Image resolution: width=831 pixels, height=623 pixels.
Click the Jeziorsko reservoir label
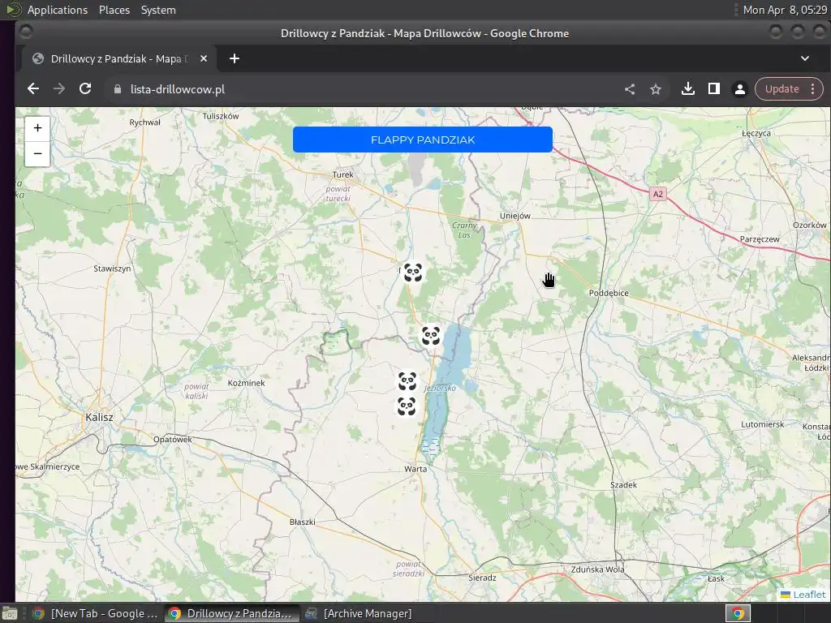point(440,388)
